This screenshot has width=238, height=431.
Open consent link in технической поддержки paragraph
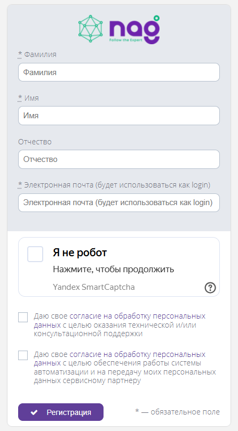[120, 321]
